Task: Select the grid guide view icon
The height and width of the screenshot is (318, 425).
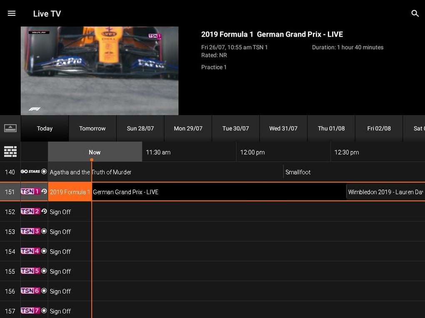Action: pyautogui.click(x=10, y=151)
